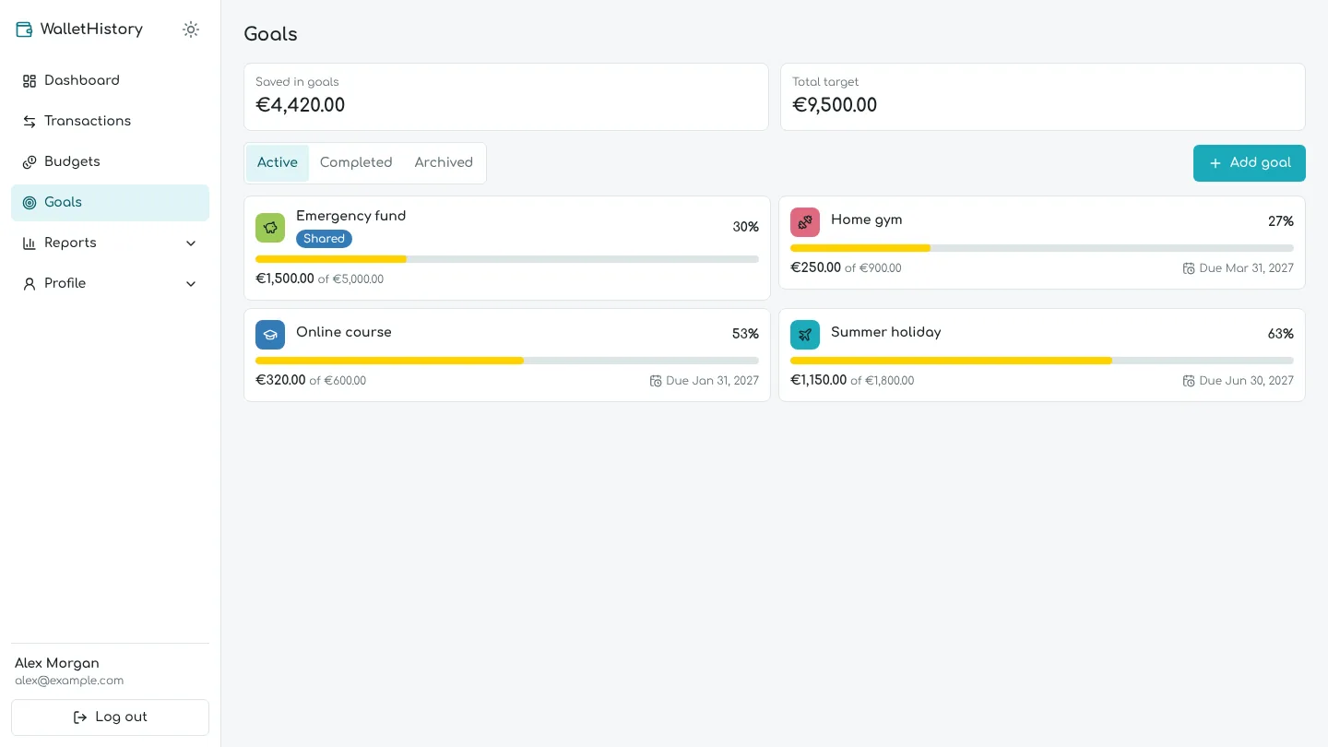Click the Online course goal title
Viewport: 1328px width, 747px height.
pyautogui.click(x=344, y=332)
